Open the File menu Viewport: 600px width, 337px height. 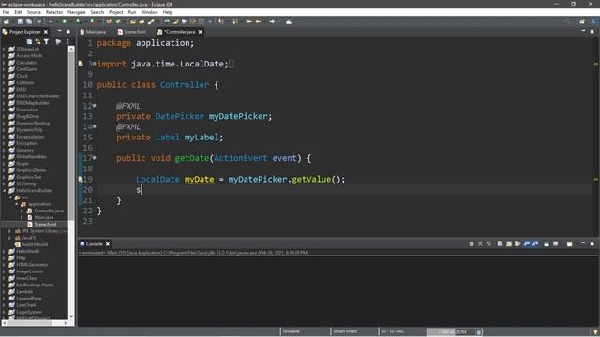7,12
